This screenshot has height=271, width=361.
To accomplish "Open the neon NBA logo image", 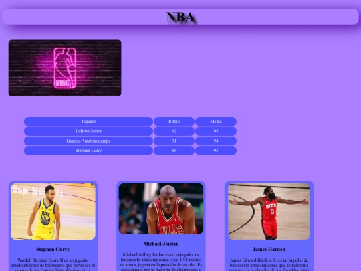I will tap(65, 68).
